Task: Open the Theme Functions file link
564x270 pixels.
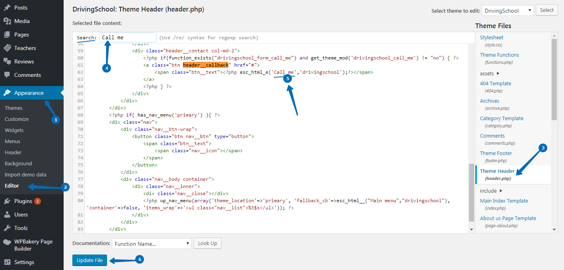Action: click(x=499, y=55)
